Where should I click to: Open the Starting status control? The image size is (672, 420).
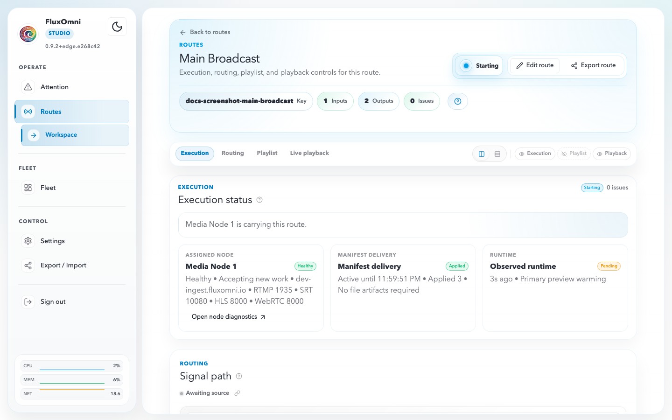tap(479, 66)
